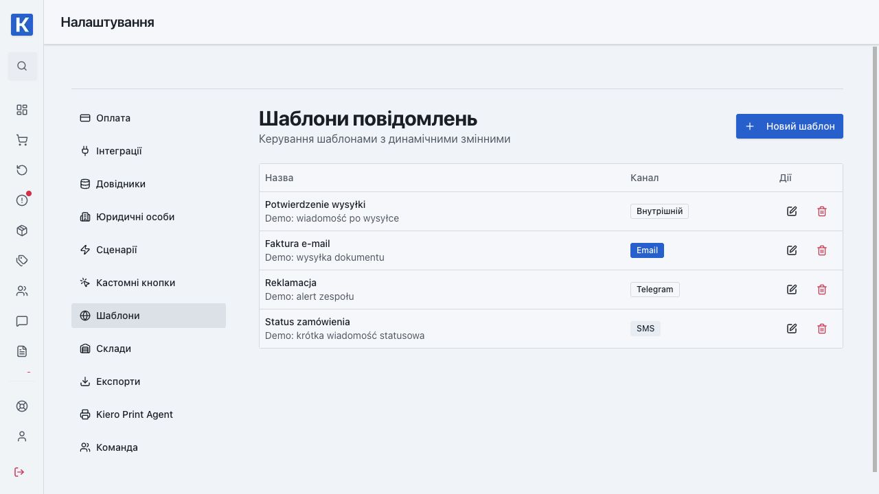Click the two-people icon in the narrow sidebar
Screen dimensions: 879x494
click(22, 291)
